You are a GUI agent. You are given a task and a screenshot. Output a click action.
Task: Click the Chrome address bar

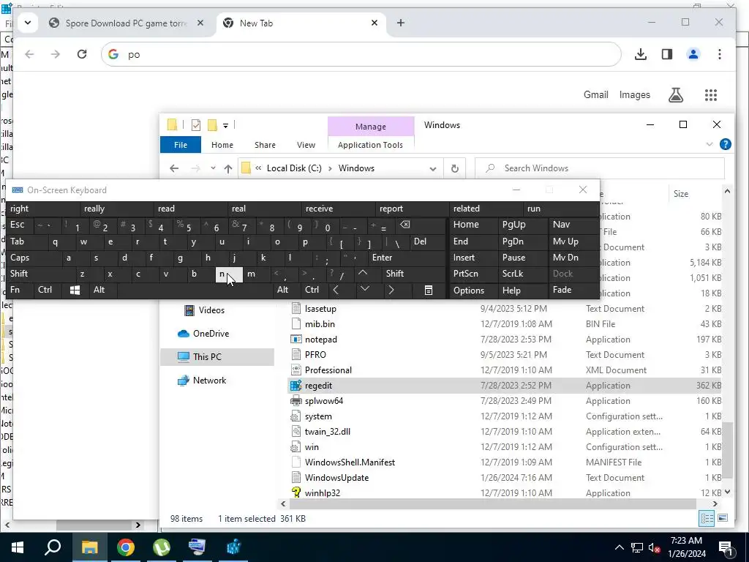pyautogui.click(x=361, y=54)
